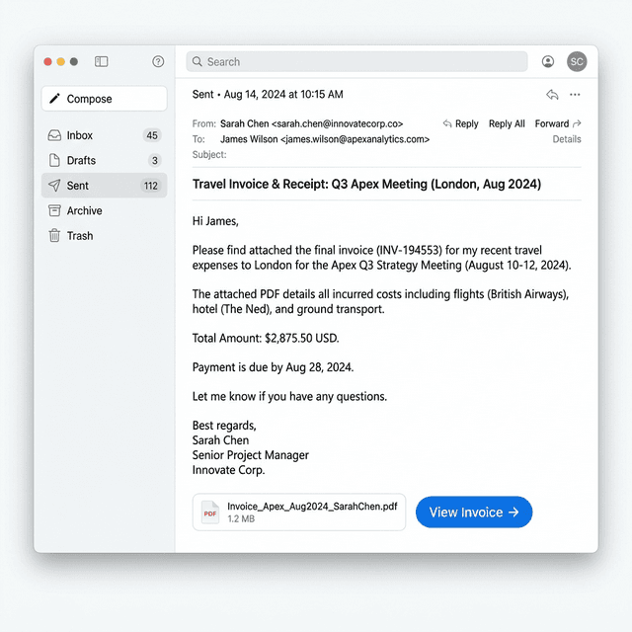Click the 'Innovate Corp.' signature text

[228, 470]
